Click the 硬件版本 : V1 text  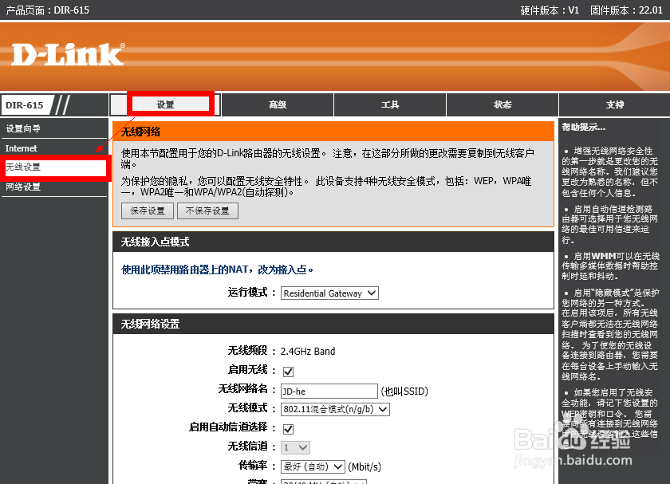550,10
